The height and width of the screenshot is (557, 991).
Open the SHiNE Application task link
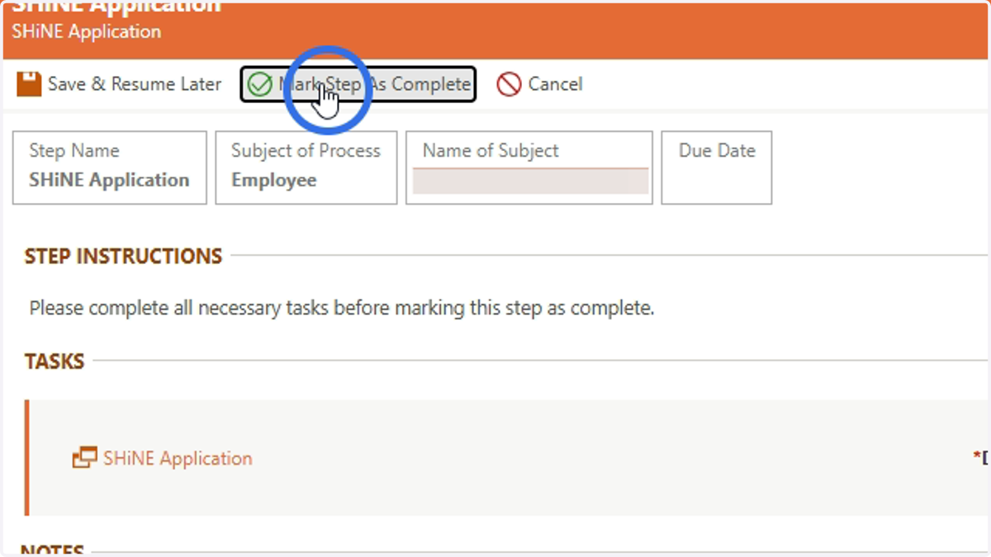178,458
